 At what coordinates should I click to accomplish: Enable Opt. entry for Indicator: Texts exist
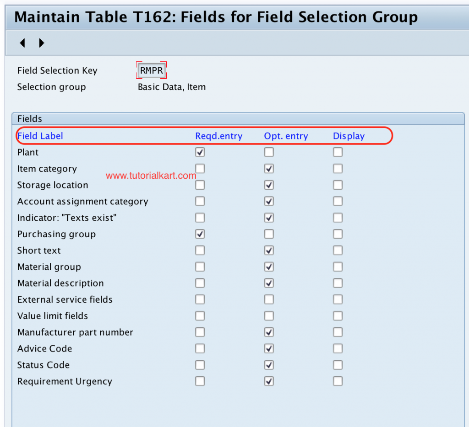[269, 218]
